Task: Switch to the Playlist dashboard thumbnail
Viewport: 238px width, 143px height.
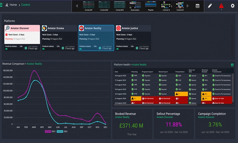Action: point(150,6)
